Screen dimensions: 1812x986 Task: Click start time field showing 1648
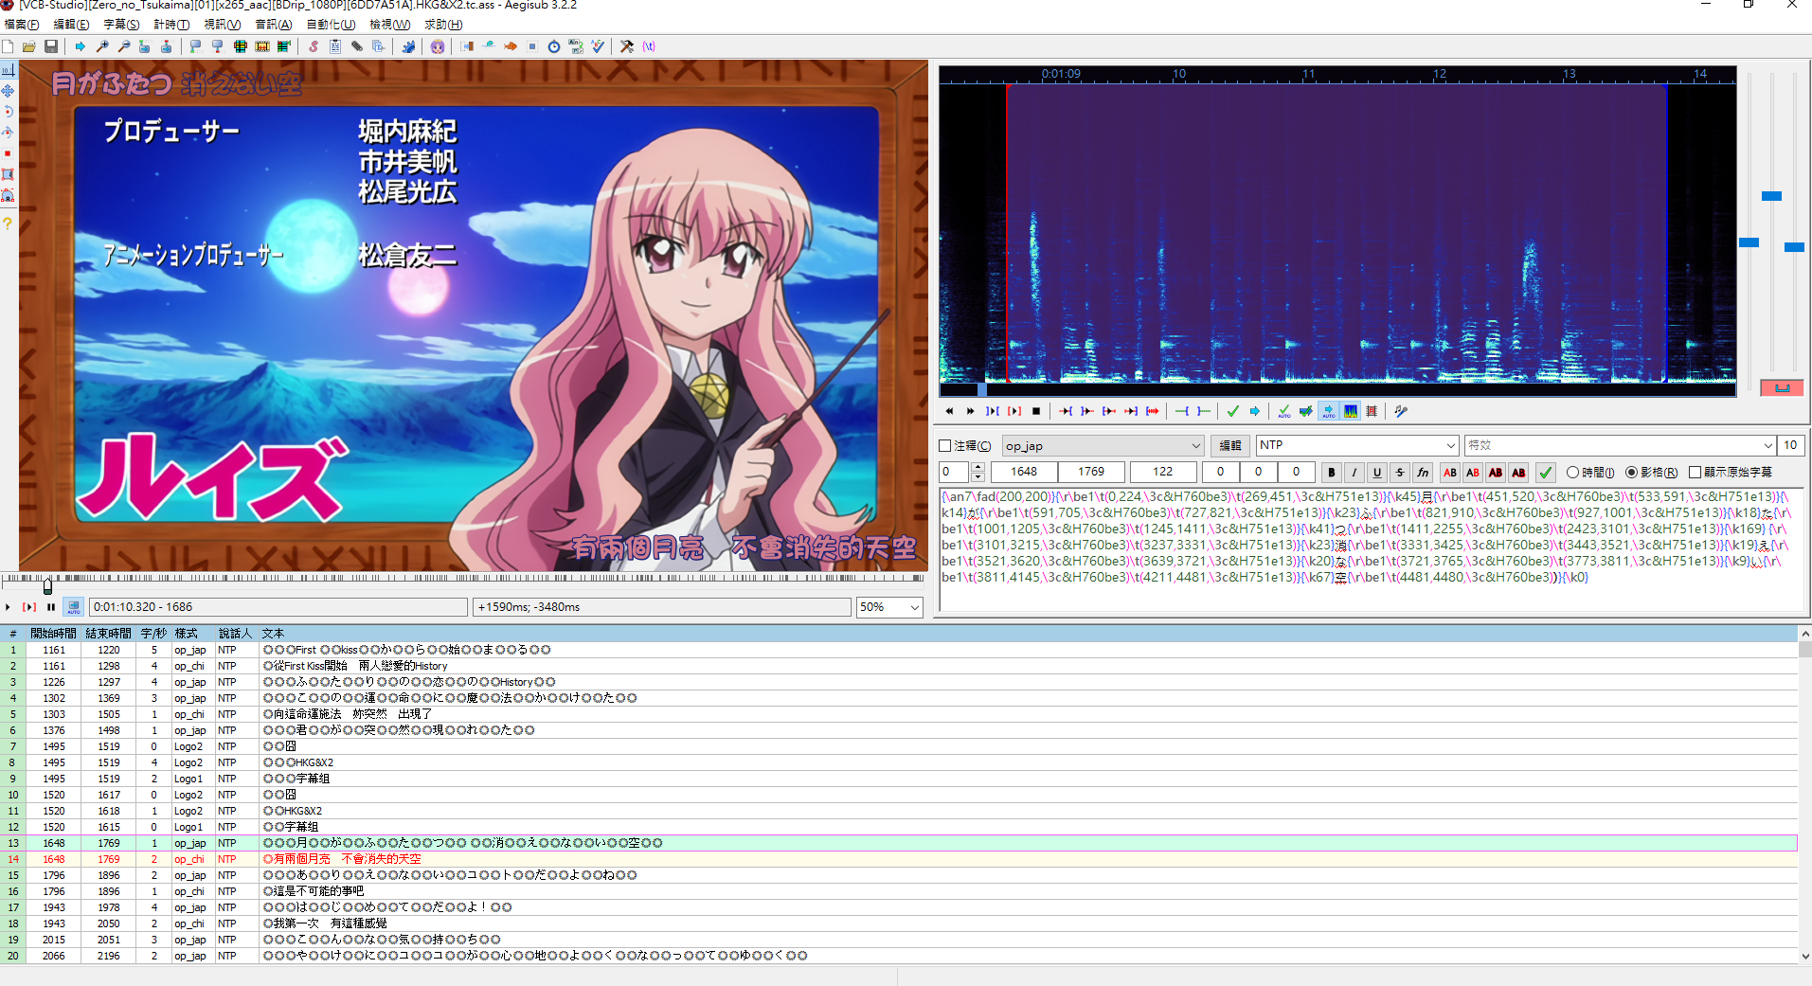tap(1024, 472)
